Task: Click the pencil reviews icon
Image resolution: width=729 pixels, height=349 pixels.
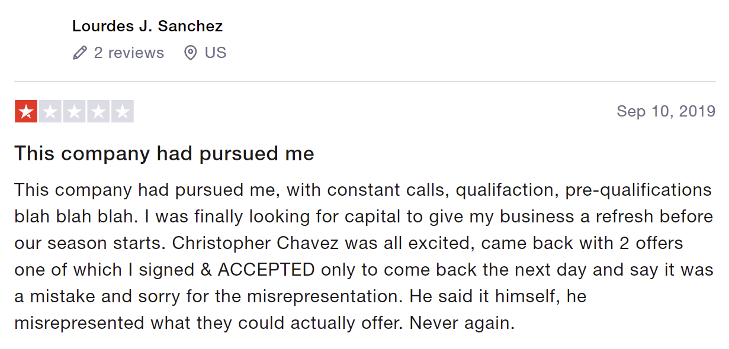Action: pos(80,53)
